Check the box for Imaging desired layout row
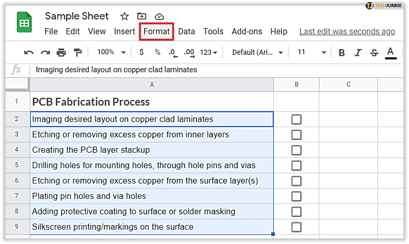Image resolution: width=409 pixels, height=244 pixels. 296,119
